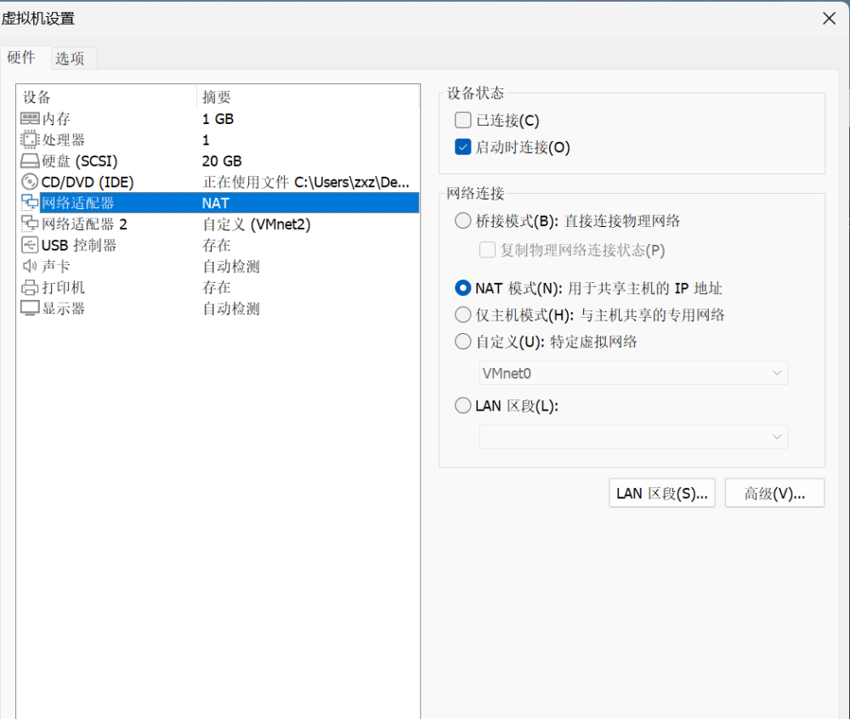
Task: Select the CD/DVD (IDE) disc icon
Action: tap(30, 182)
